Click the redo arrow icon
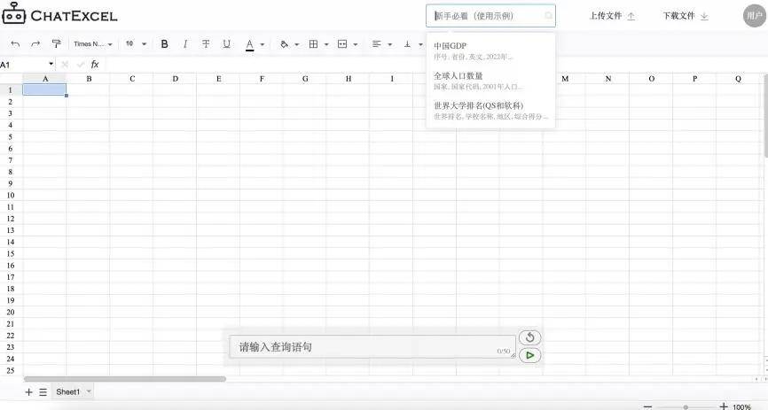Viewport: 768px width, 410px height. click(x=35, y=44)
